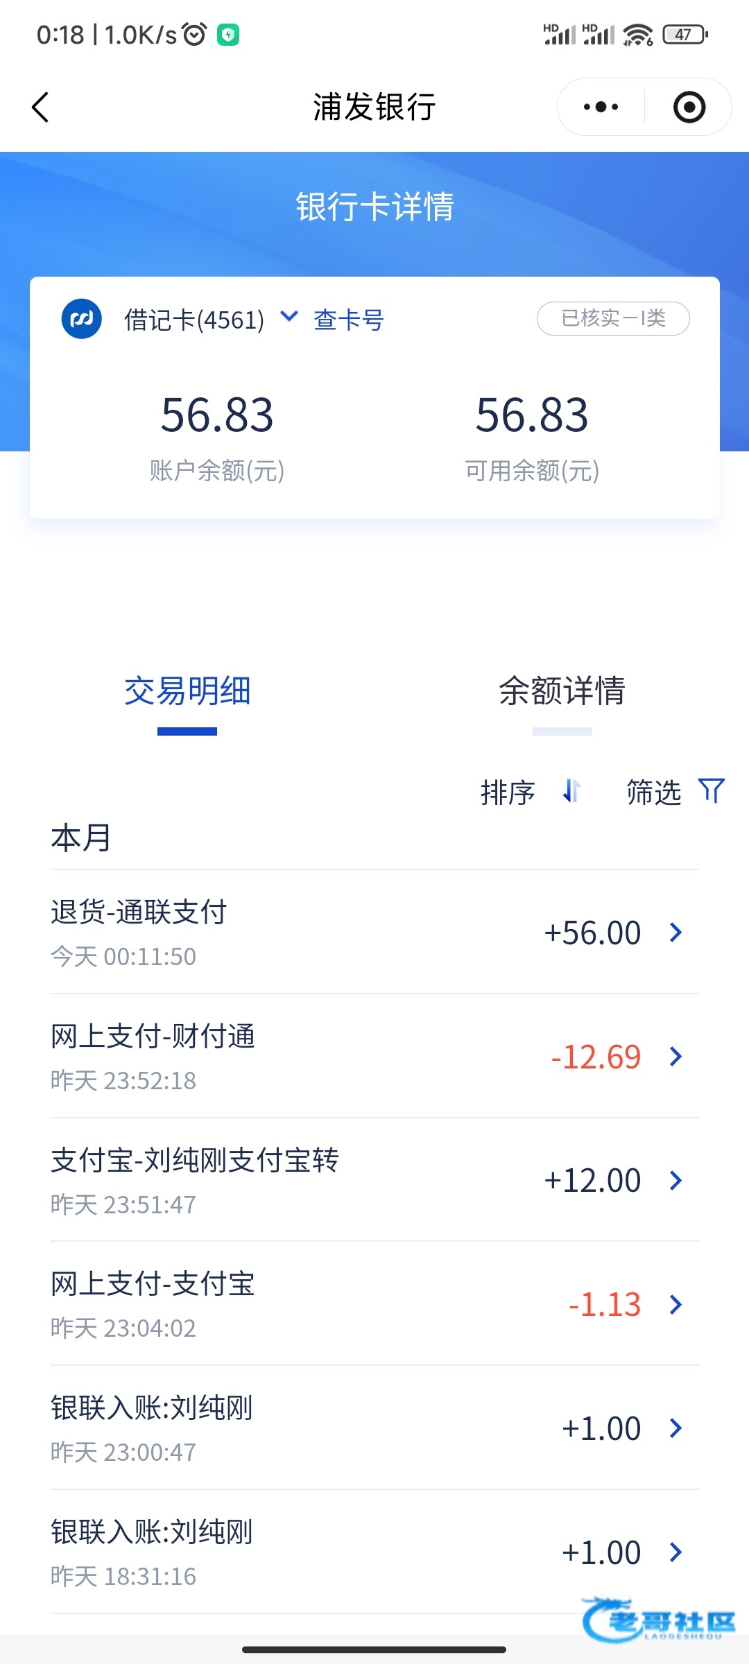Open the three-dot more menu
Screen dimensions: 749x1664
tap(601, 107)
